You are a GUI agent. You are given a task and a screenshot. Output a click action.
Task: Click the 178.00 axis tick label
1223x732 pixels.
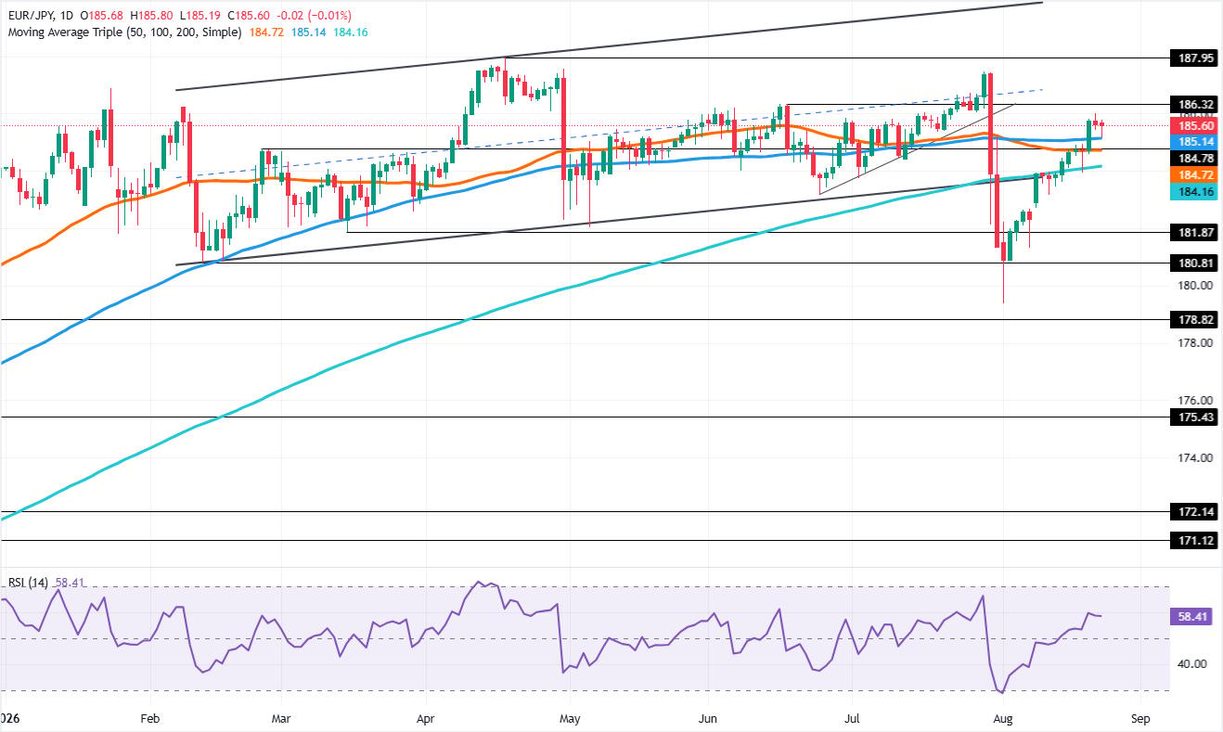(1193, 343)
